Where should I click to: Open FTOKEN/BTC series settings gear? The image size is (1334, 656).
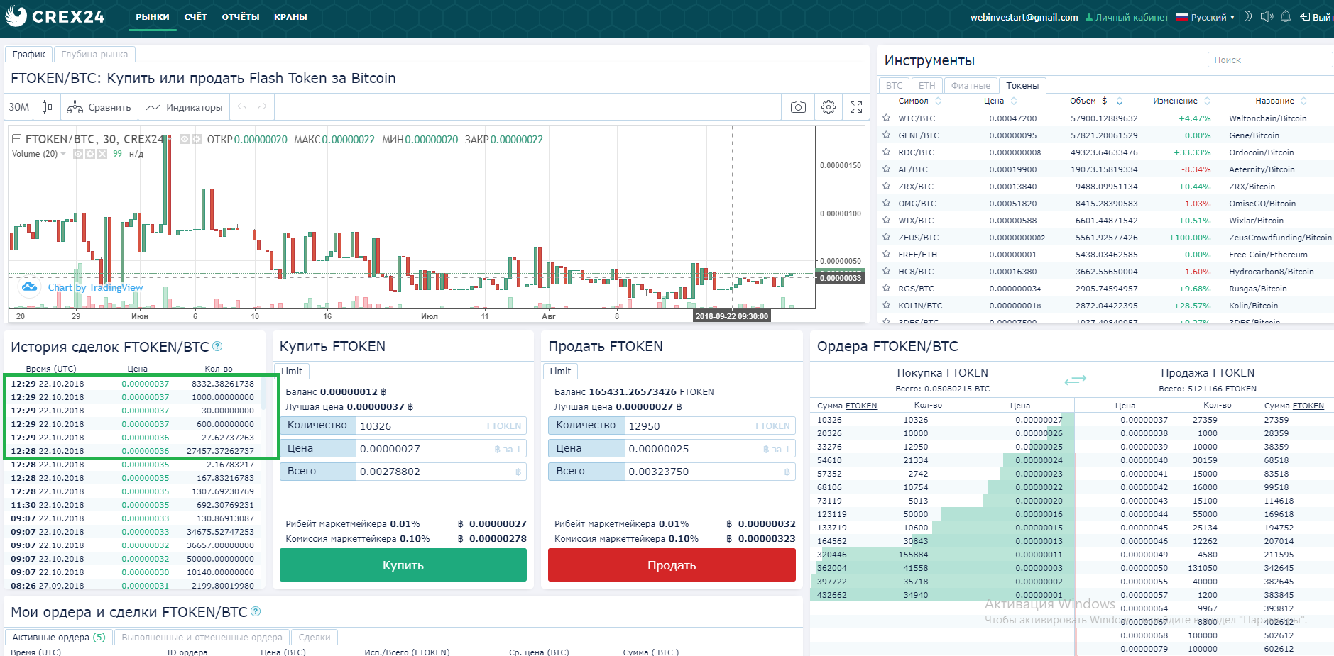(197, 139)
